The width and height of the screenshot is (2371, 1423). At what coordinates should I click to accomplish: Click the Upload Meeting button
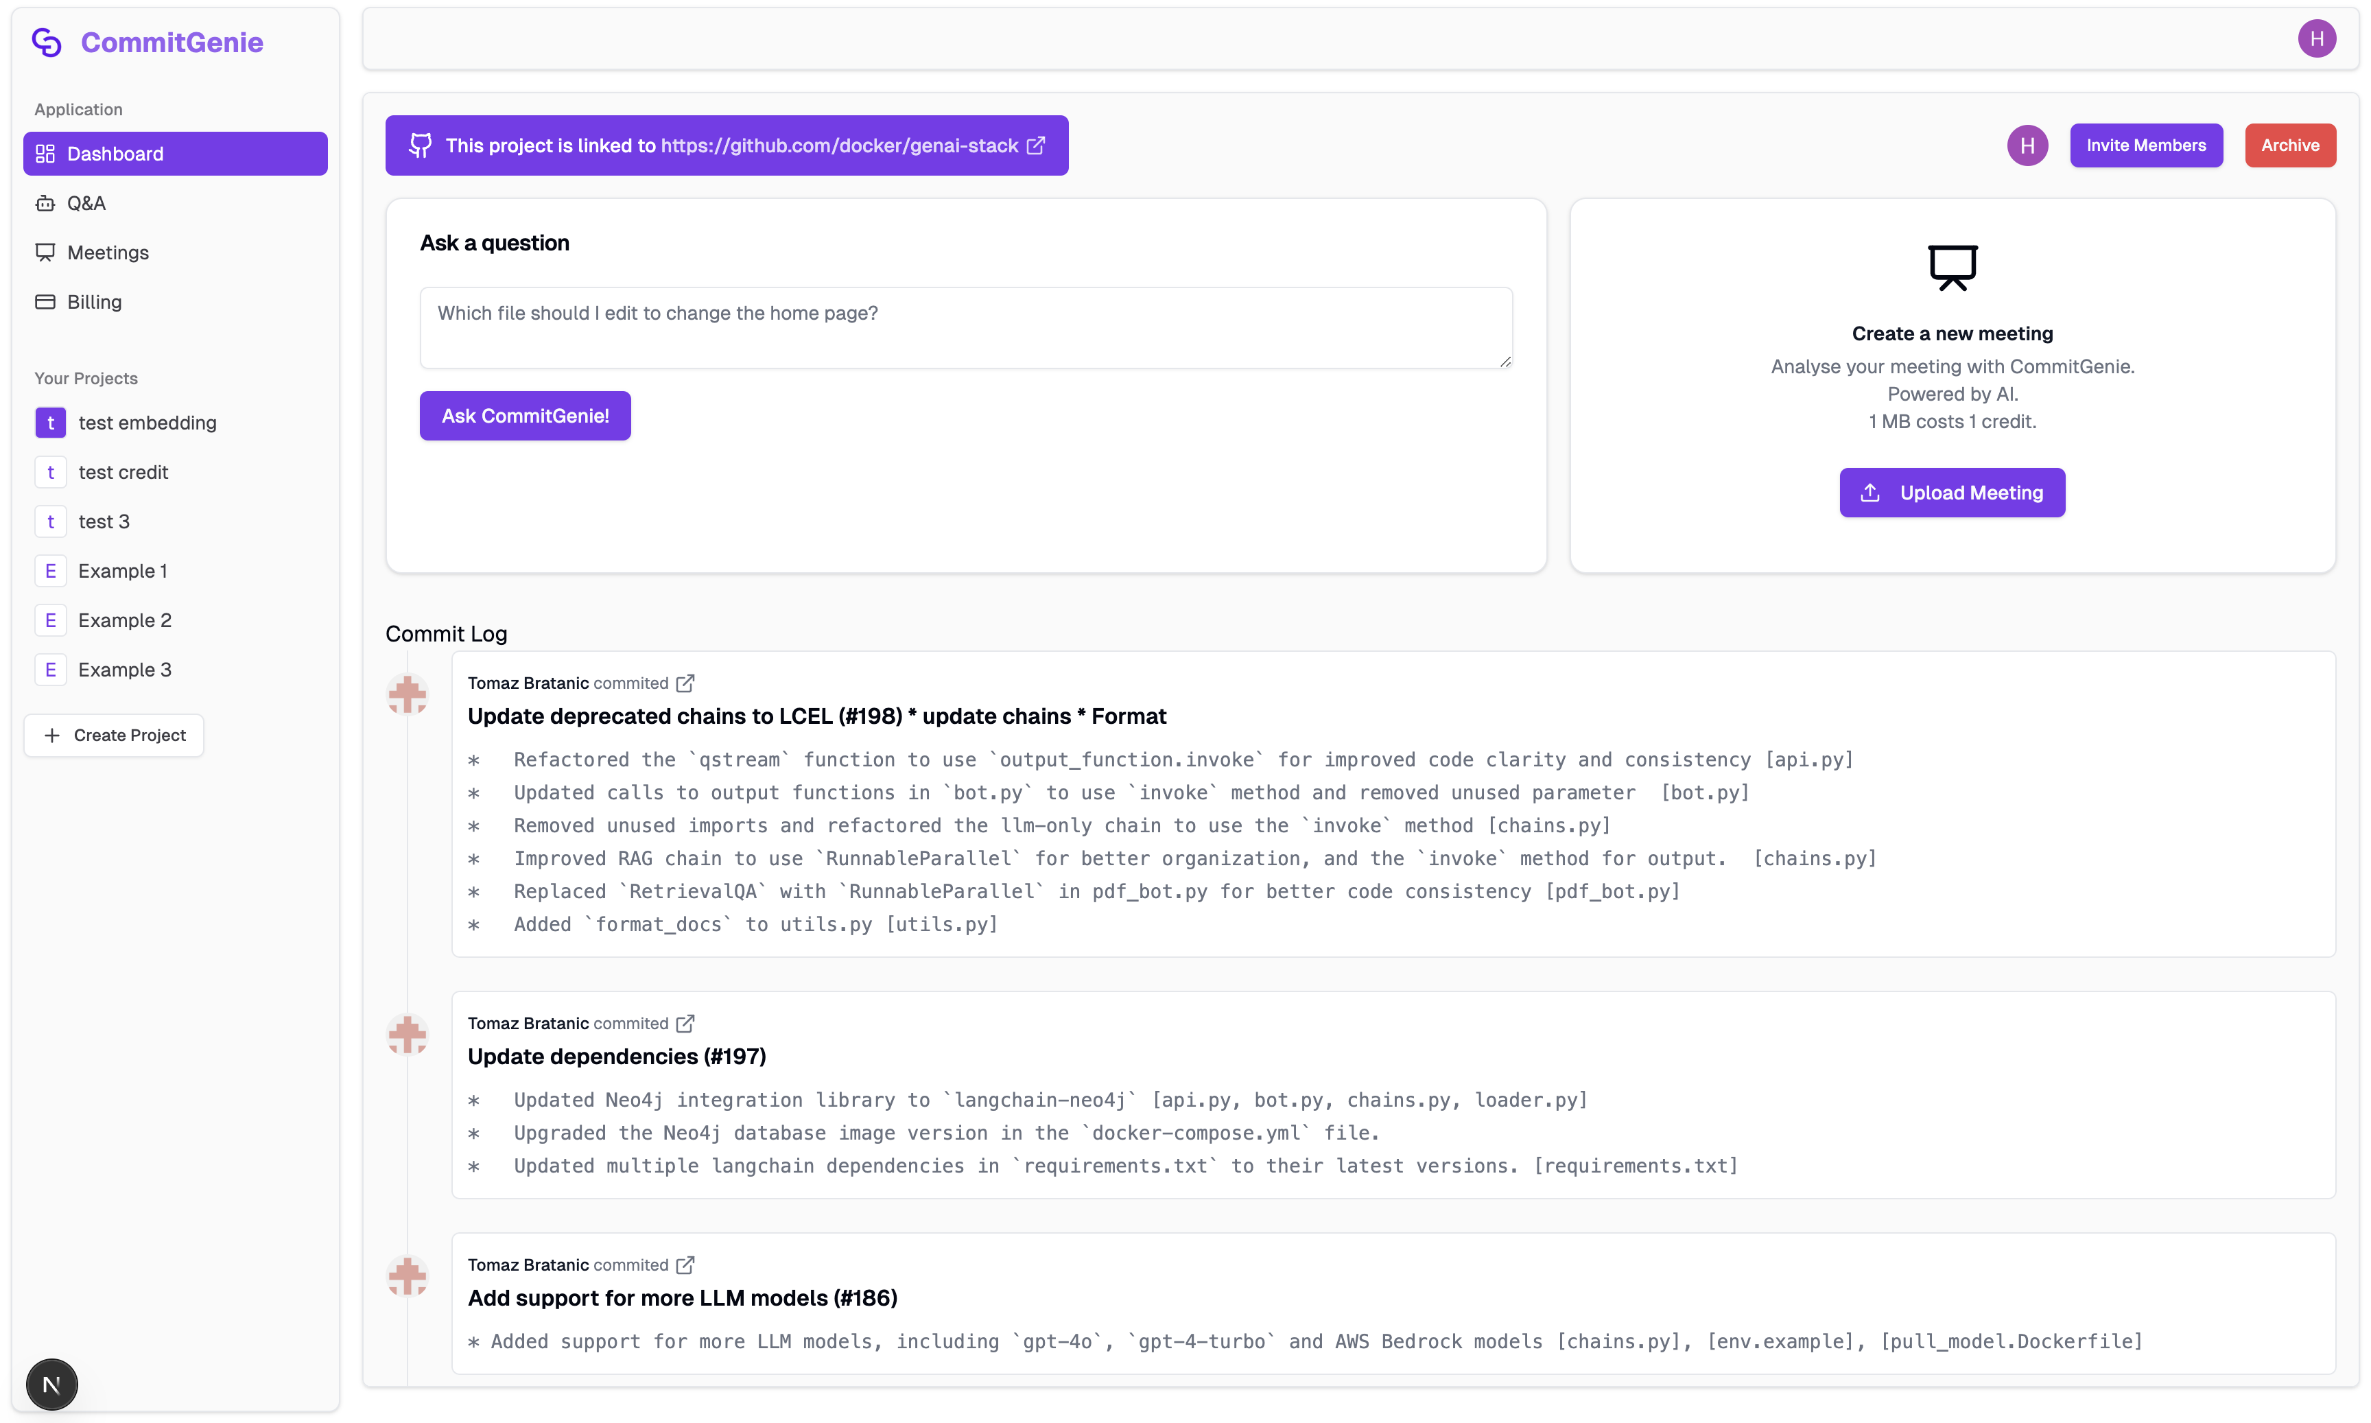[1952, 493]
